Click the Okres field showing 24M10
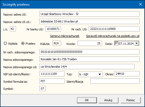This screenshot has height=107, width=145. 127,74
